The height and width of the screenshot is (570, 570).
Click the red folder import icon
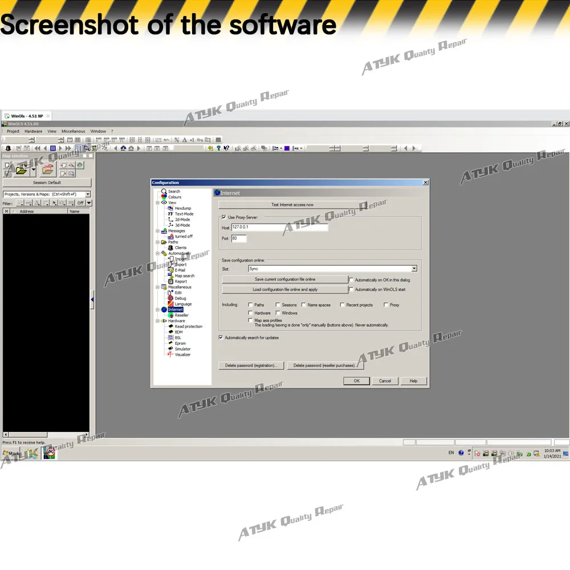coord(48,170)
